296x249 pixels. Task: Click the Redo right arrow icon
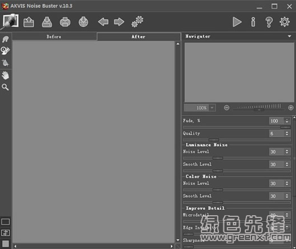119,22
